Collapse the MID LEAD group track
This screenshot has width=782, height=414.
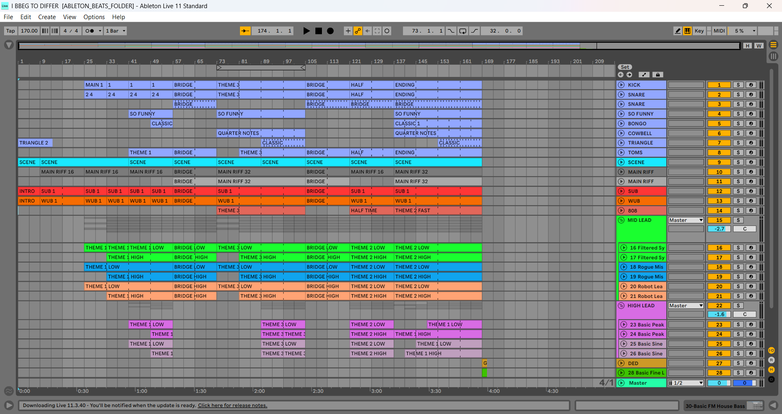pyautogui.click(x=621, y=220)
